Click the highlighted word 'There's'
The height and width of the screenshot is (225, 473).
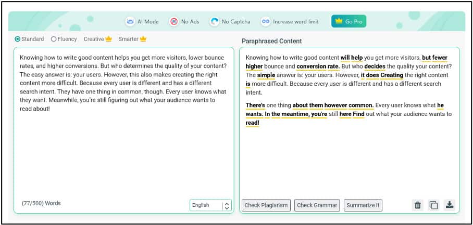(255, 105)
